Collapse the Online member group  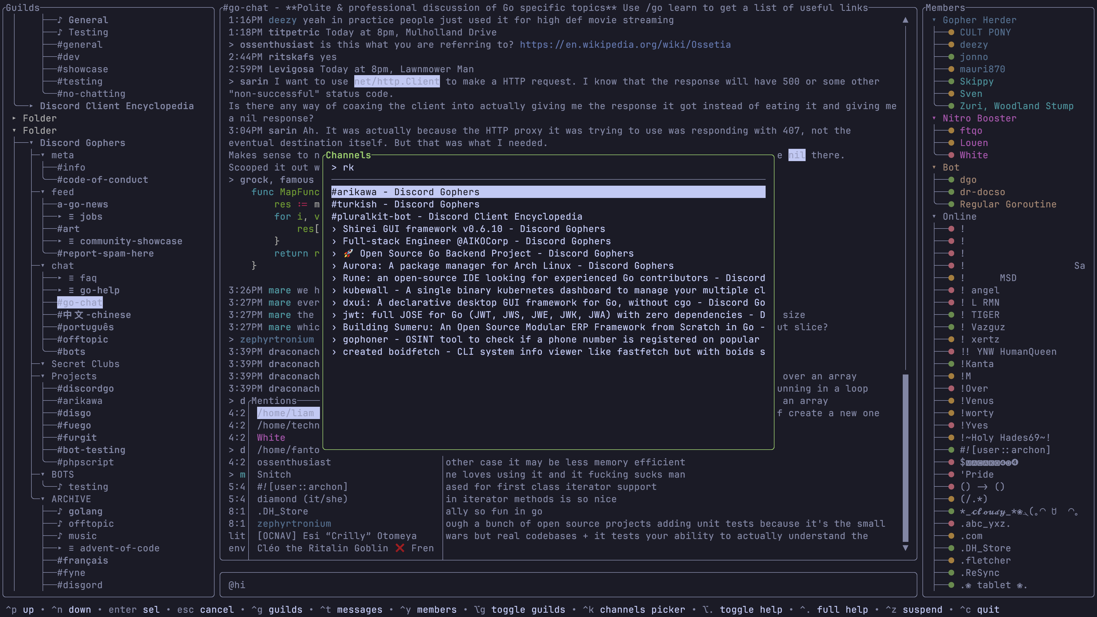pos(934,217)
